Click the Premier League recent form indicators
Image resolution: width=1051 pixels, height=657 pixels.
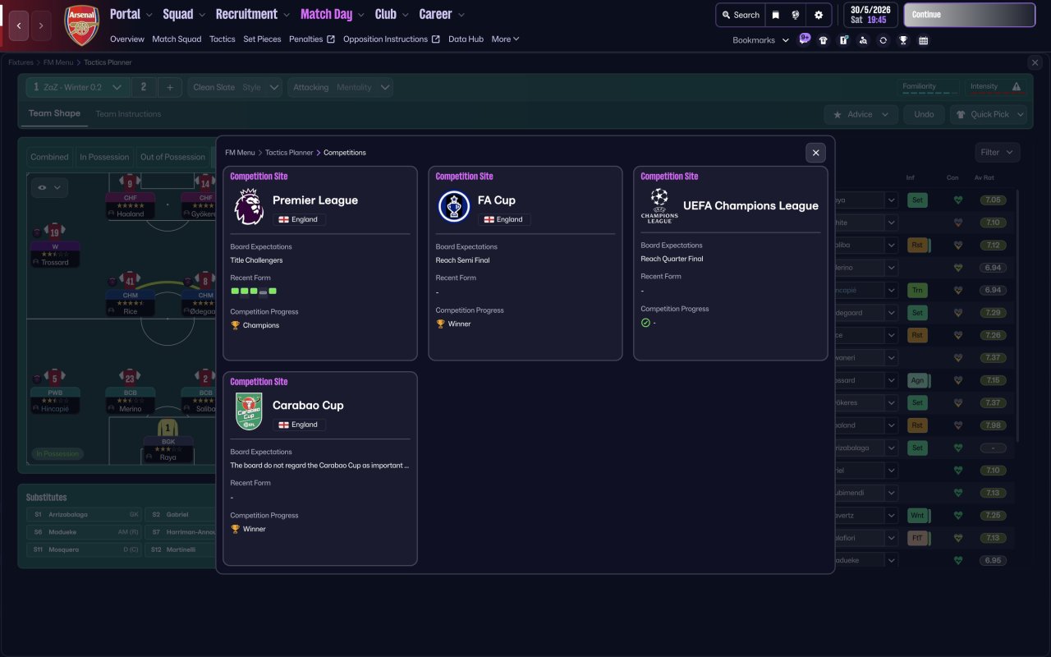[x=254, y=291]
